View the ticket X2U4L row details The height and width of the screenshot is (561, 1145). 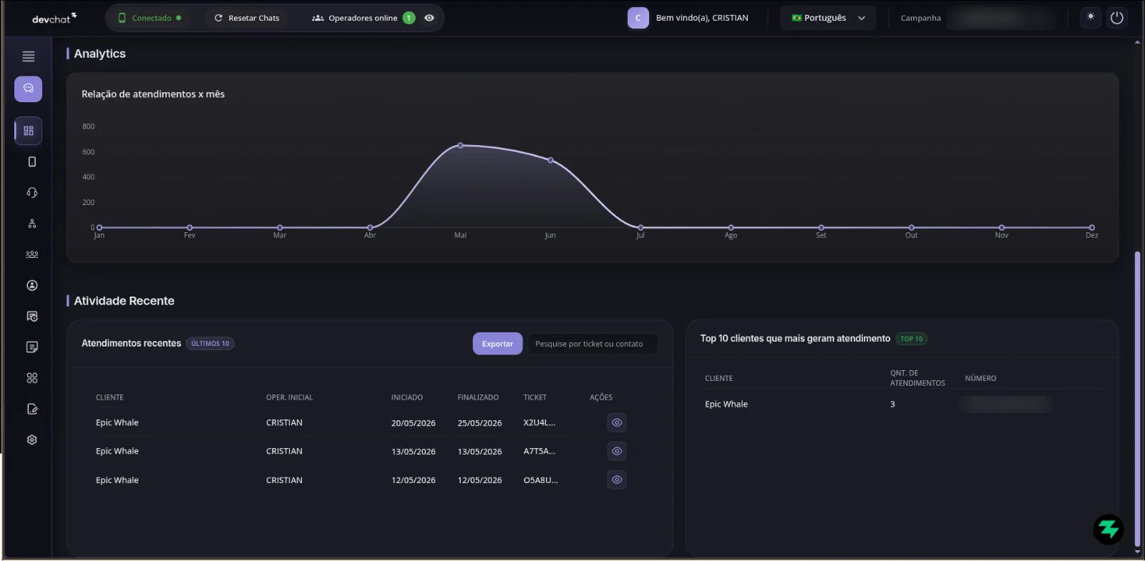[617, 422]
